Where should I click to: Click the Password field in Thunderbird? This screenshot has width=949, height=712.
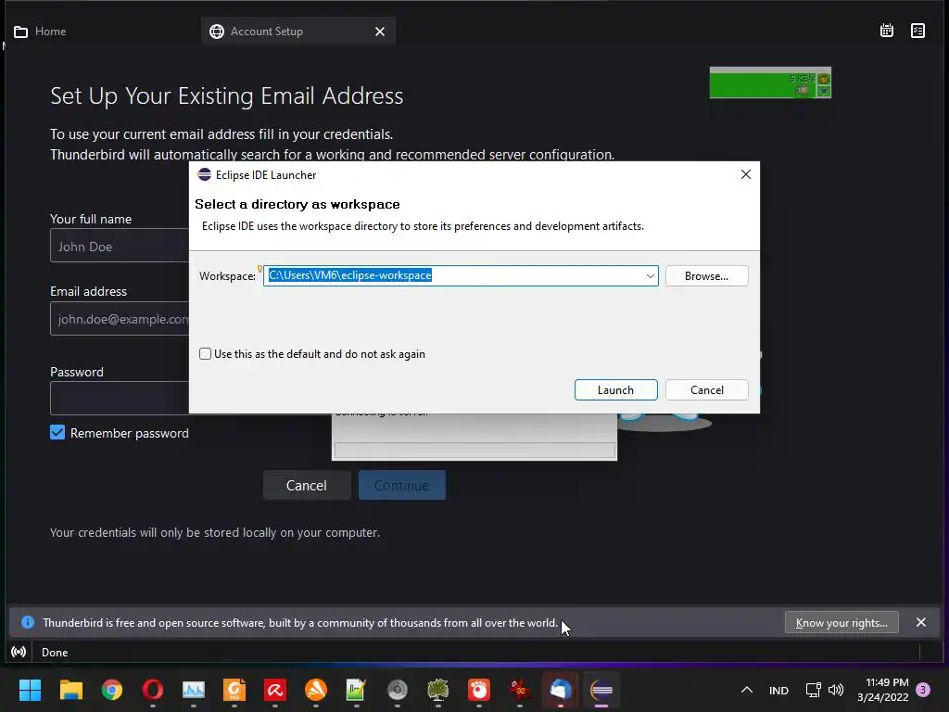pos(120,398)
